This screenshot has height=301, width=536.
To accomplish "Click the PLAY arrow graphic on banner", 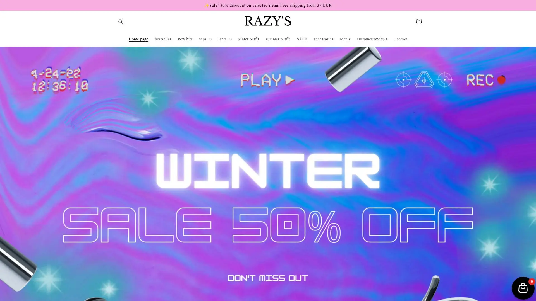I will pyautogui.click(x=290, y=80).
